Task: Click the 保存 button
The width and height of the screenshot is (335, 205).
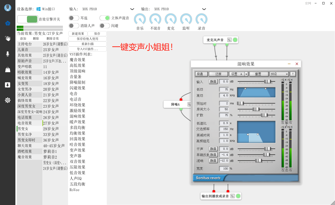Action: pyautogui.click(x=97, y=34)
